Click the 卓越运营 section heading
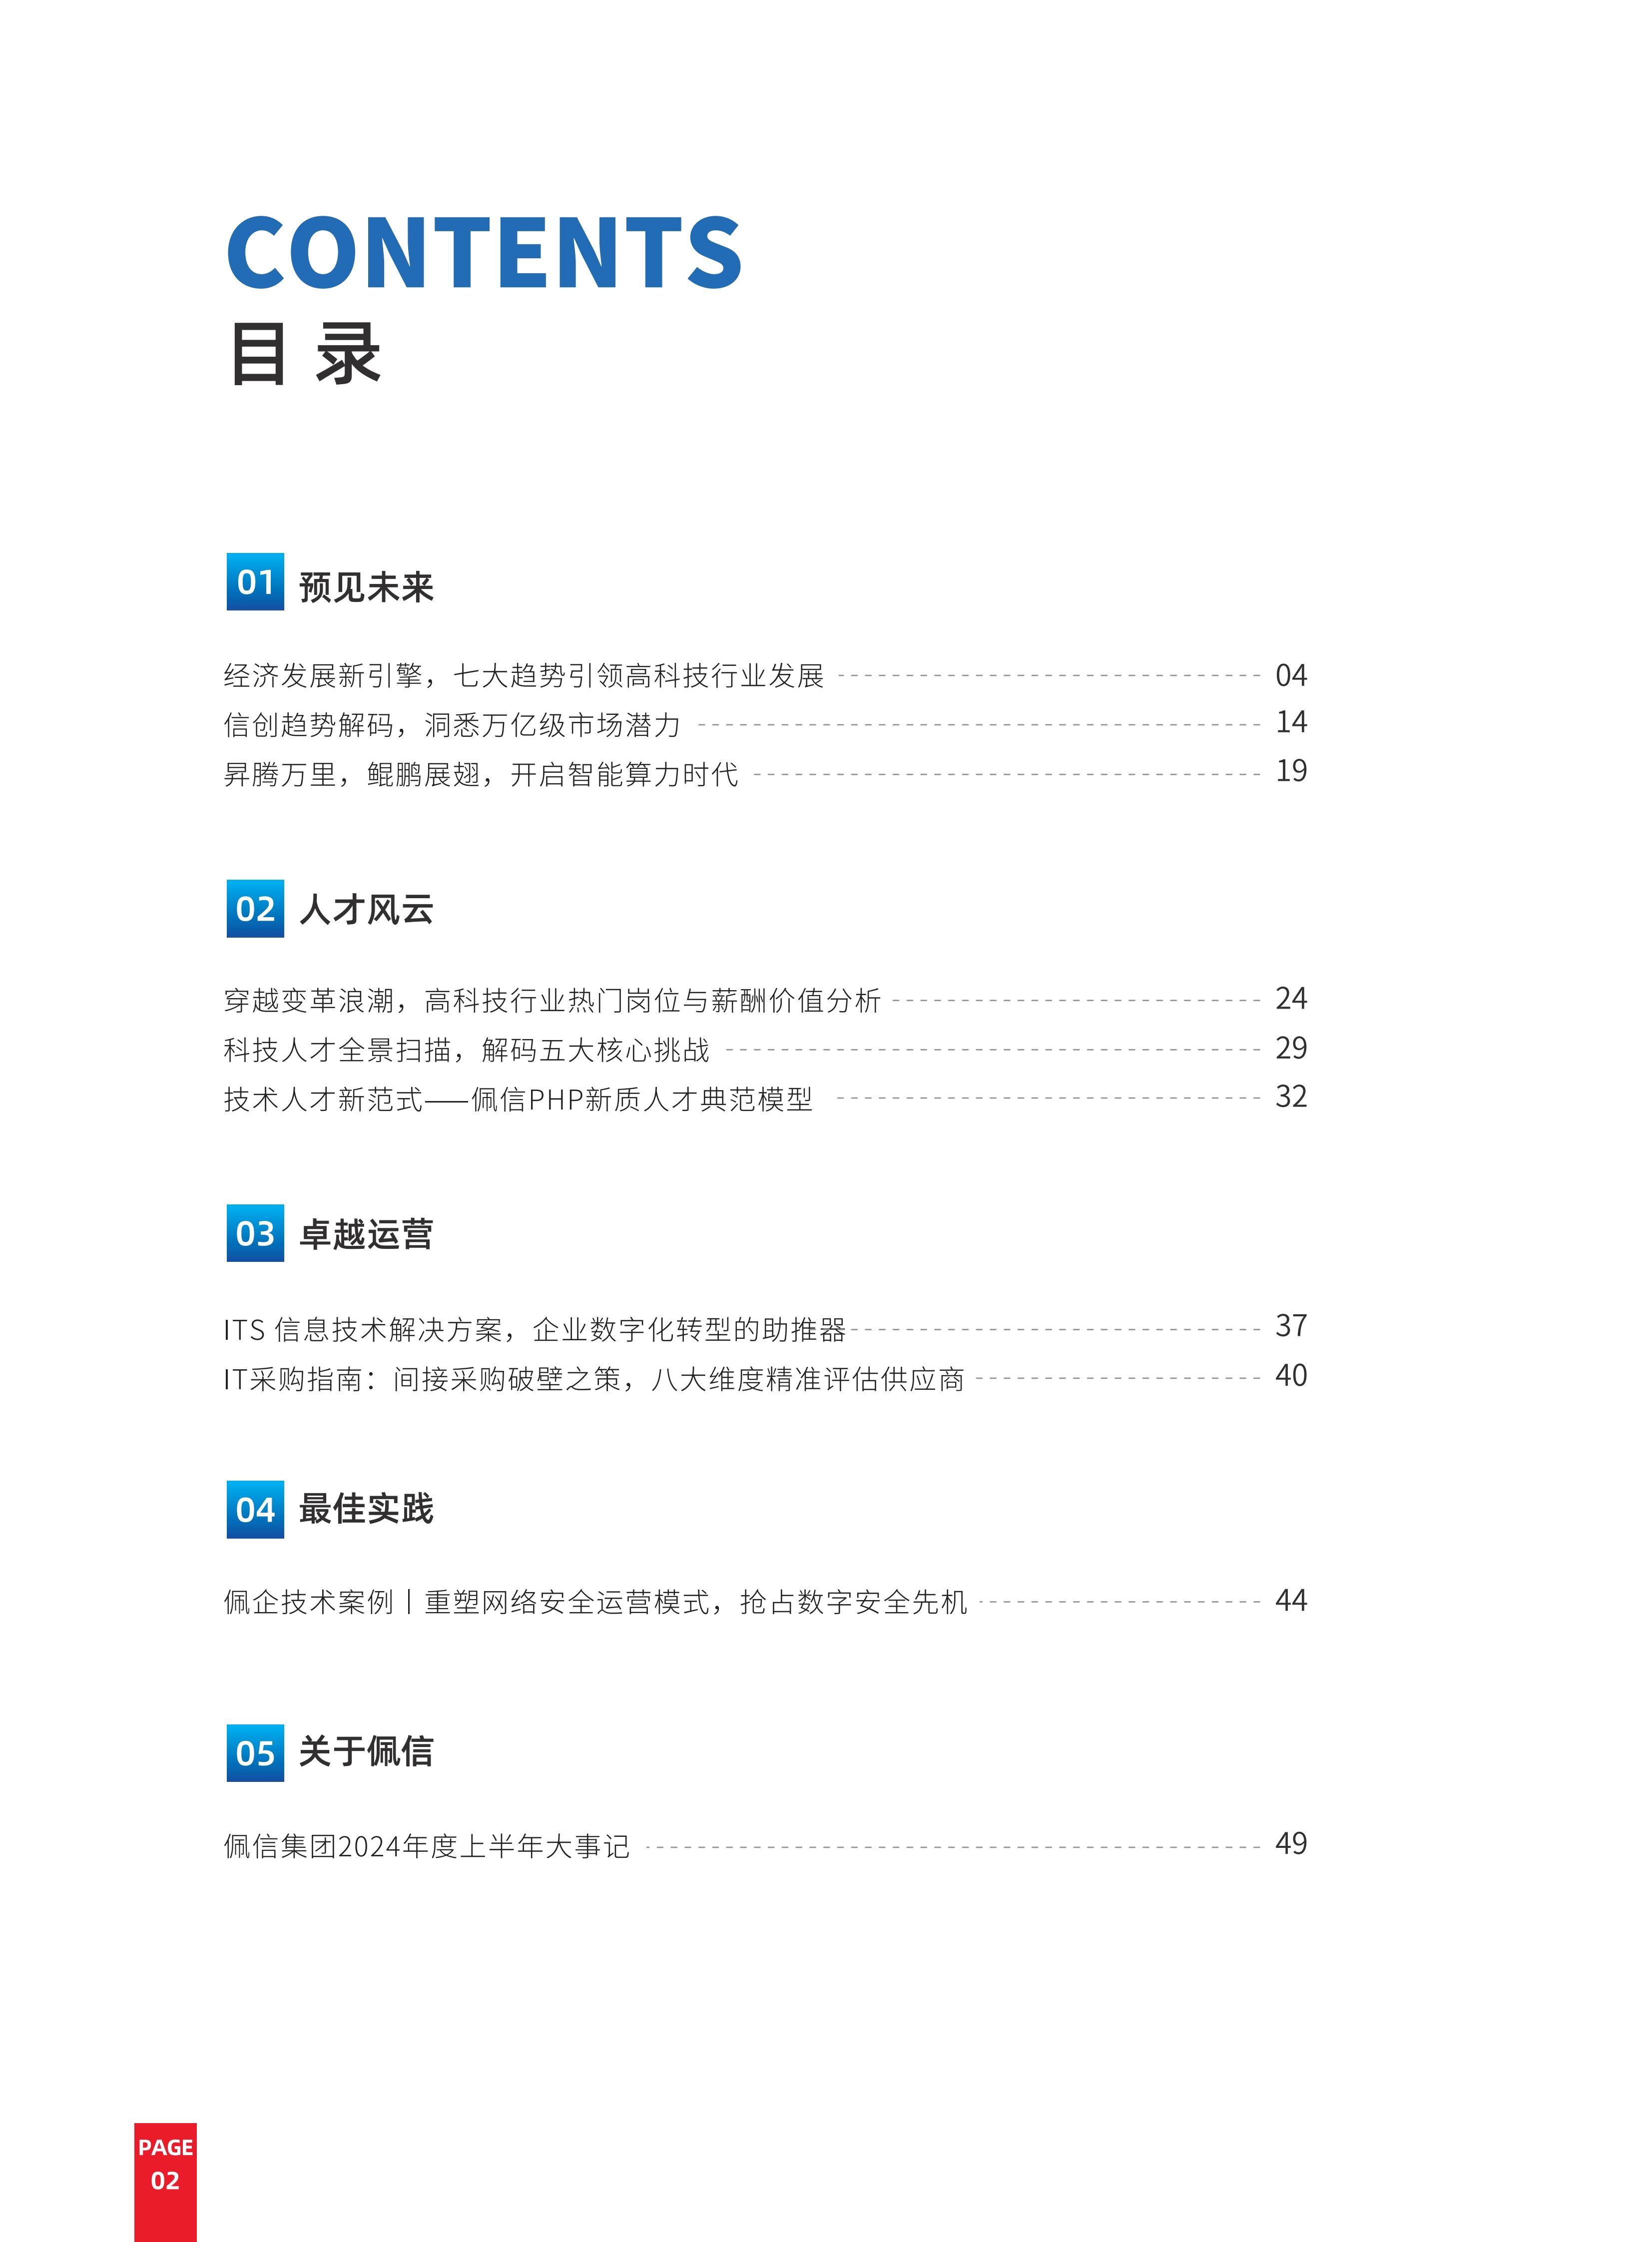The image size is (1652, 2242). (366, 1235)
